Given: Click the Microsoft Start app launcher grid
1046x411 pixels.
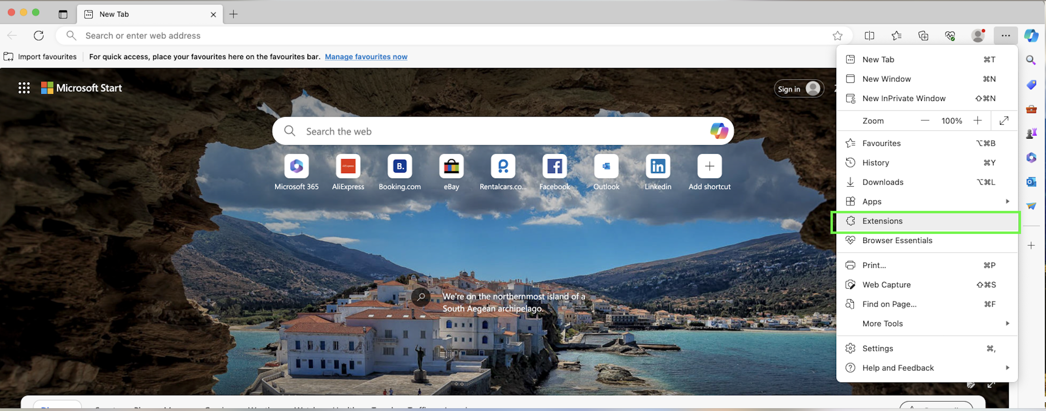Looking at the screenshot, I should 24,88.
